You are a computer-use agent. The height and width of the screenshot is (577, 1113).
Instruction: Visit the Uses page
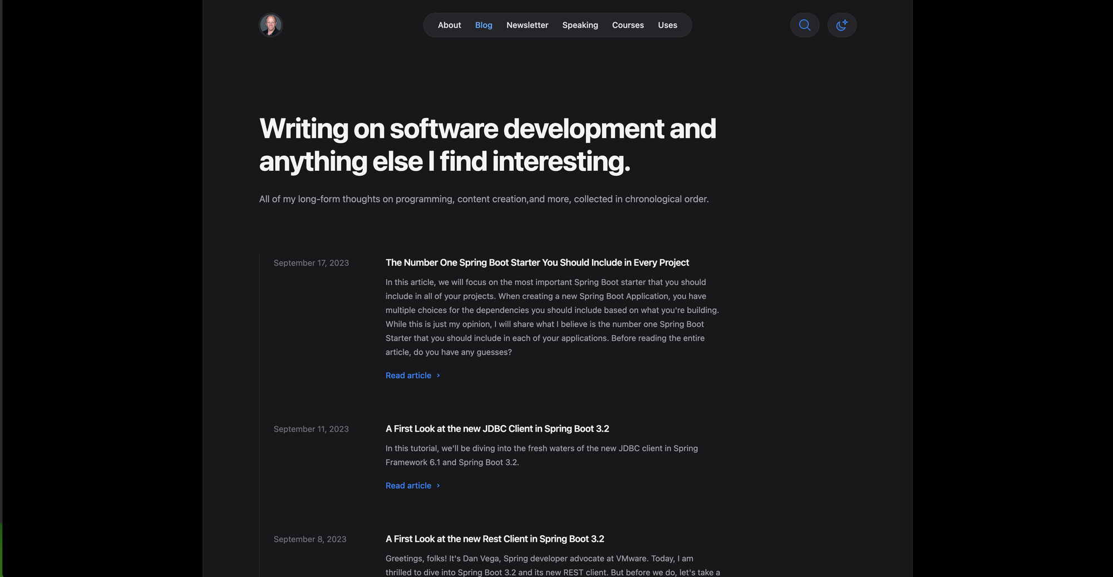(667, 25)
